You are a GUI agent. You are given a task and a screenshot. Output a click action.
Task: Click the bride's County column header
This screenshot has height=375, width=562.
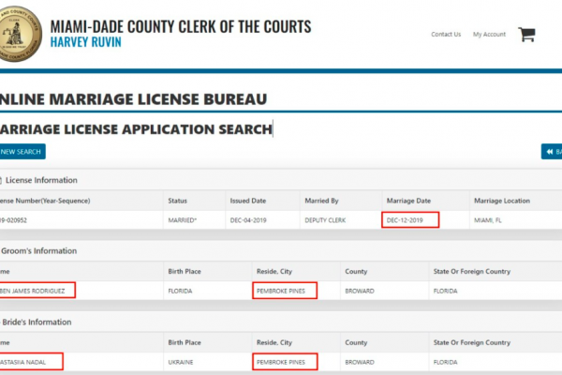pos(356,342)
